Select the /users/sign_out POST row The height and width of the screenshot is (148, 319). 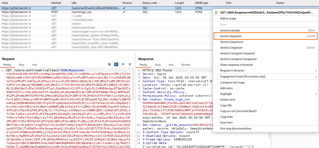(x=106, y=12)
